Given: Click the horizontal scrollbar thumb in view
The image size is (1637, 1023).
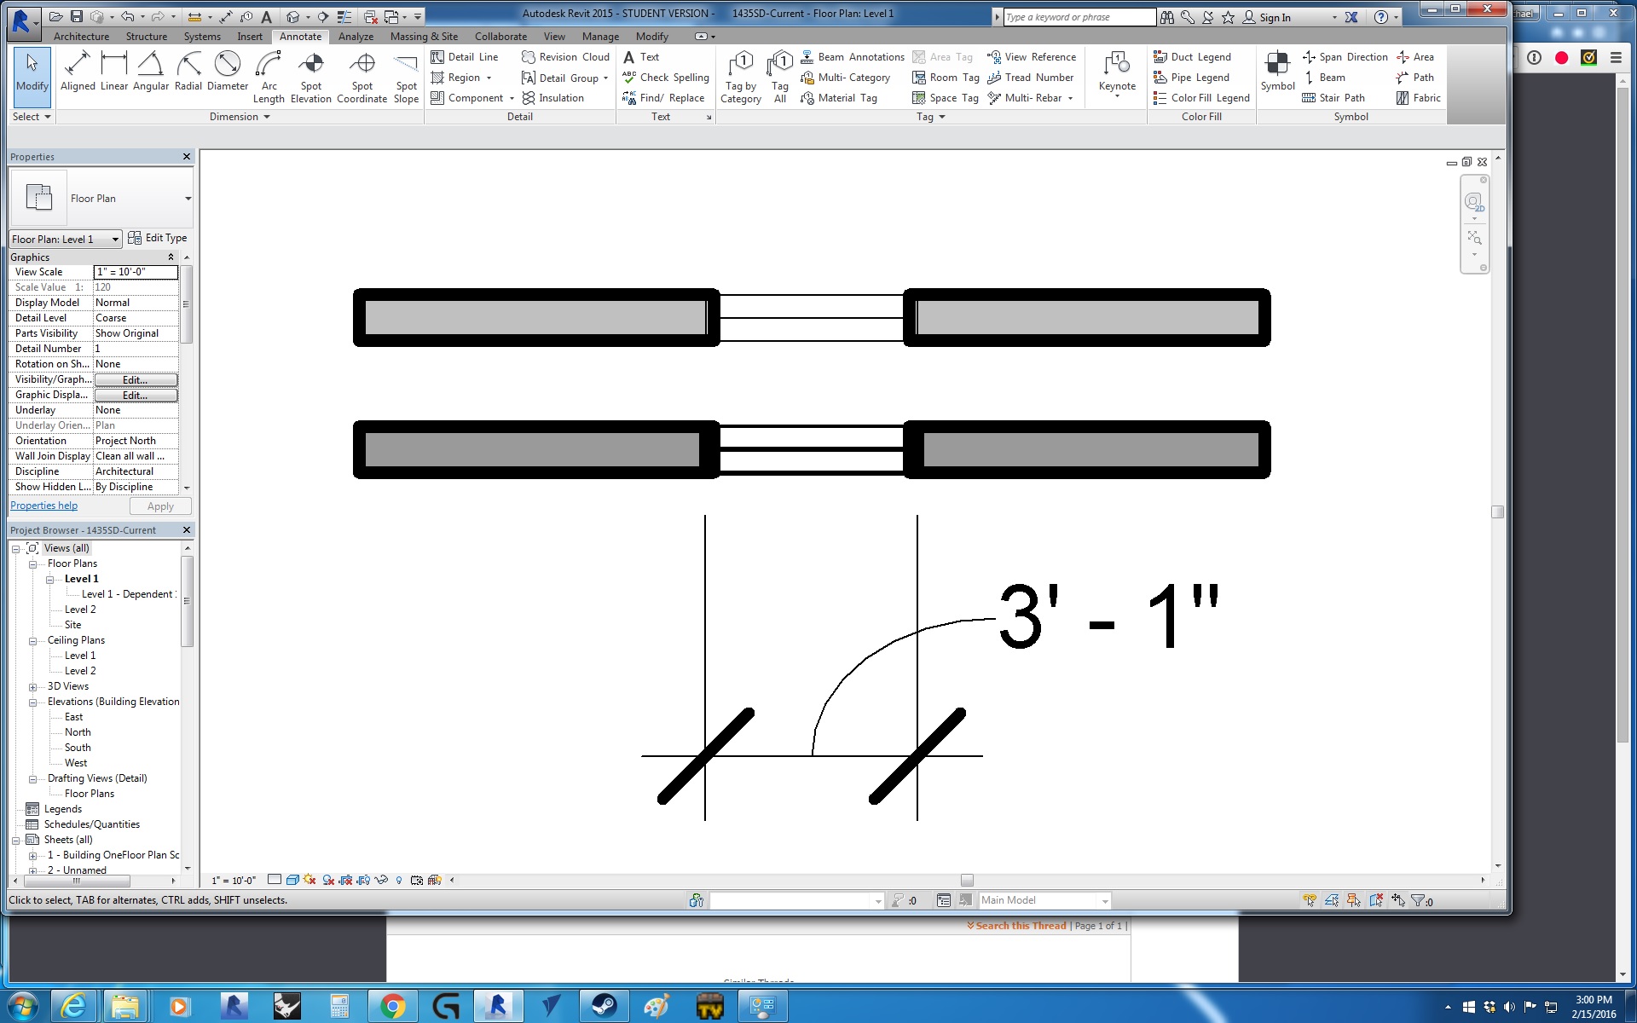Looking at the screenshot, I should click(x=966, y=880).
